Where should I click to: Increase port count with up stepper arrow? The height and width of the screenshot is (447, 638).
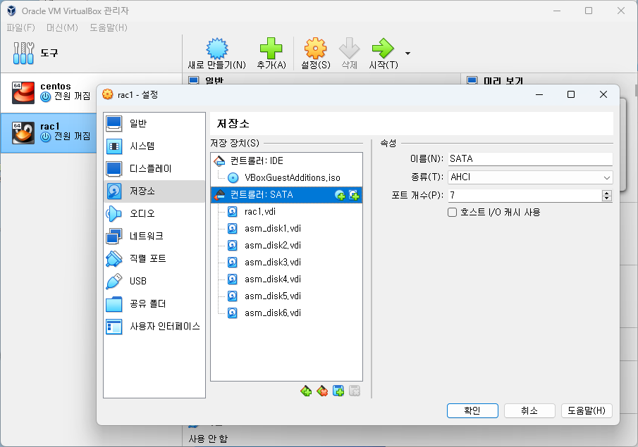coord(607,193)
